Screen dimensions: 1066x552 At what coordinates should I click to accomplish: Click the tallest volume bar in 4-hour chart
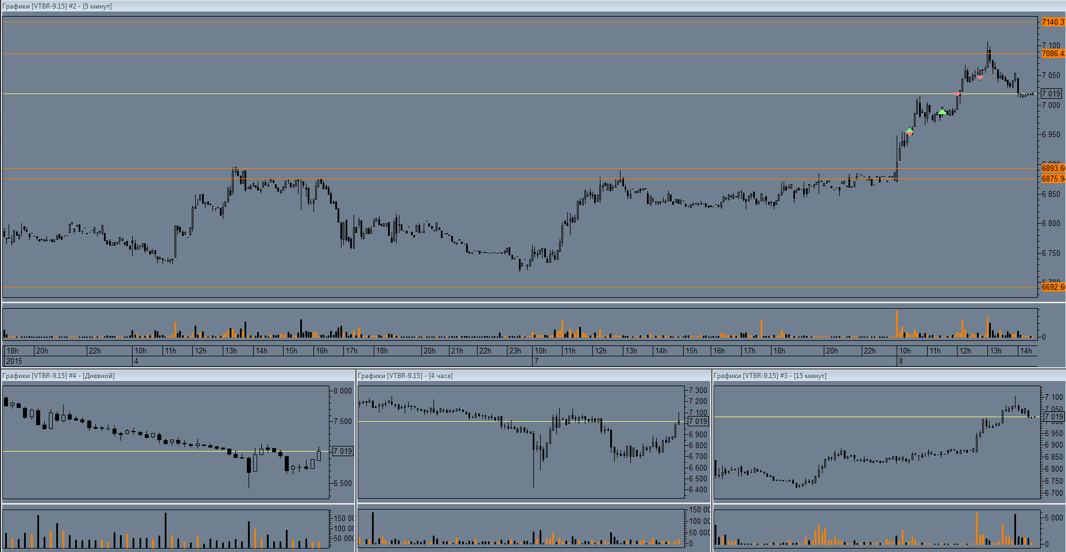point(373,528)
